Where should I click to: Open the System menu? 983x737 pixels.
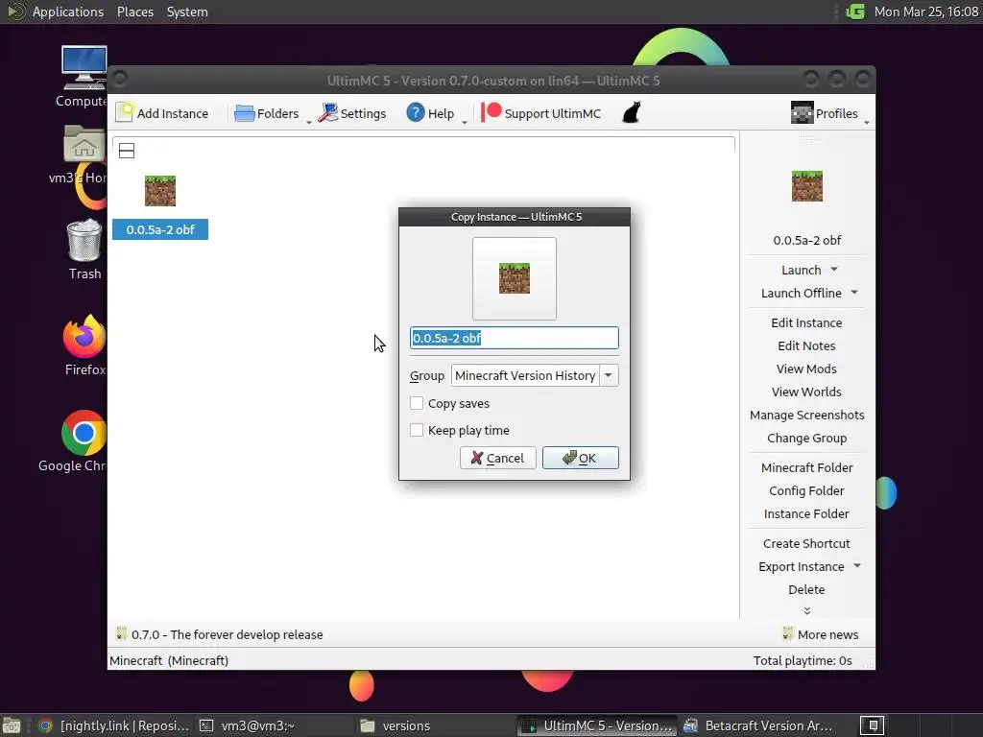pyautogui.click(x=187, y=12)
